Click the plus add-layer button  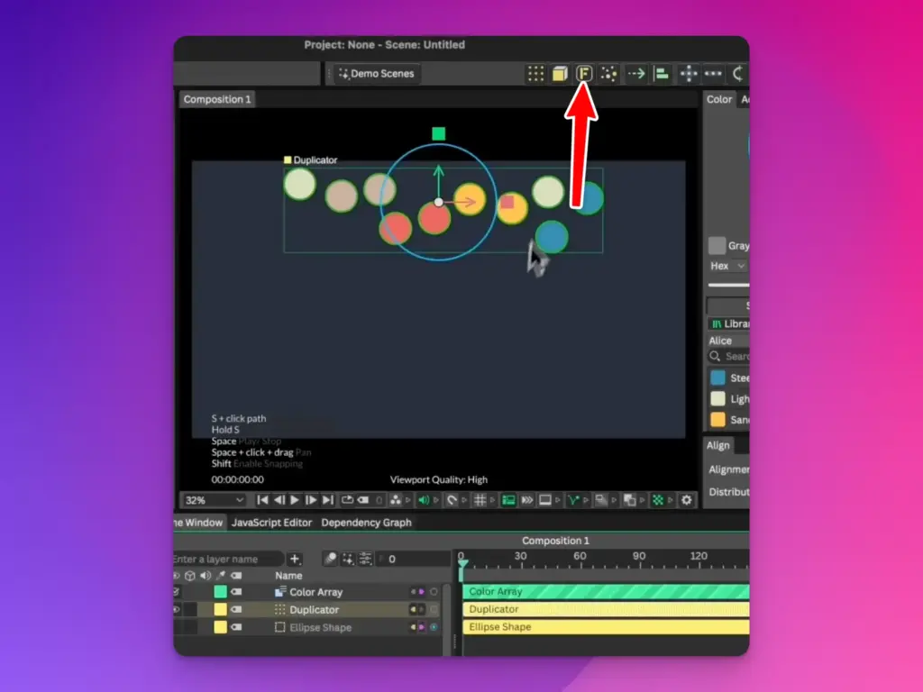295,559
